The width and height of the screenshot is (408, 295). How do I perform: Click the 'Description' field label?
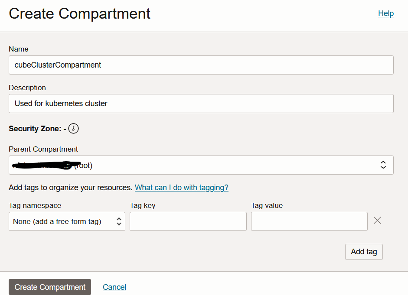(27, 88)
